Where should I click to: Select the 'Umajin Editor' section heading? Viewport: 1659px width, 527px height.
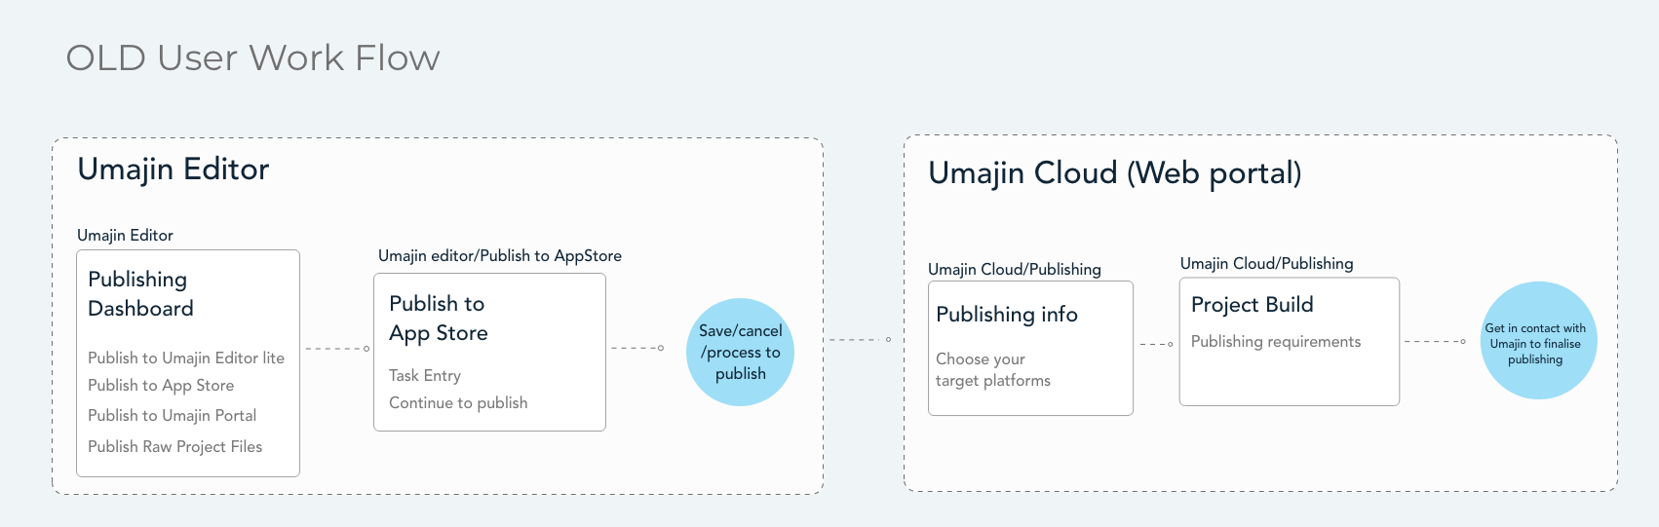pos(174,169)
